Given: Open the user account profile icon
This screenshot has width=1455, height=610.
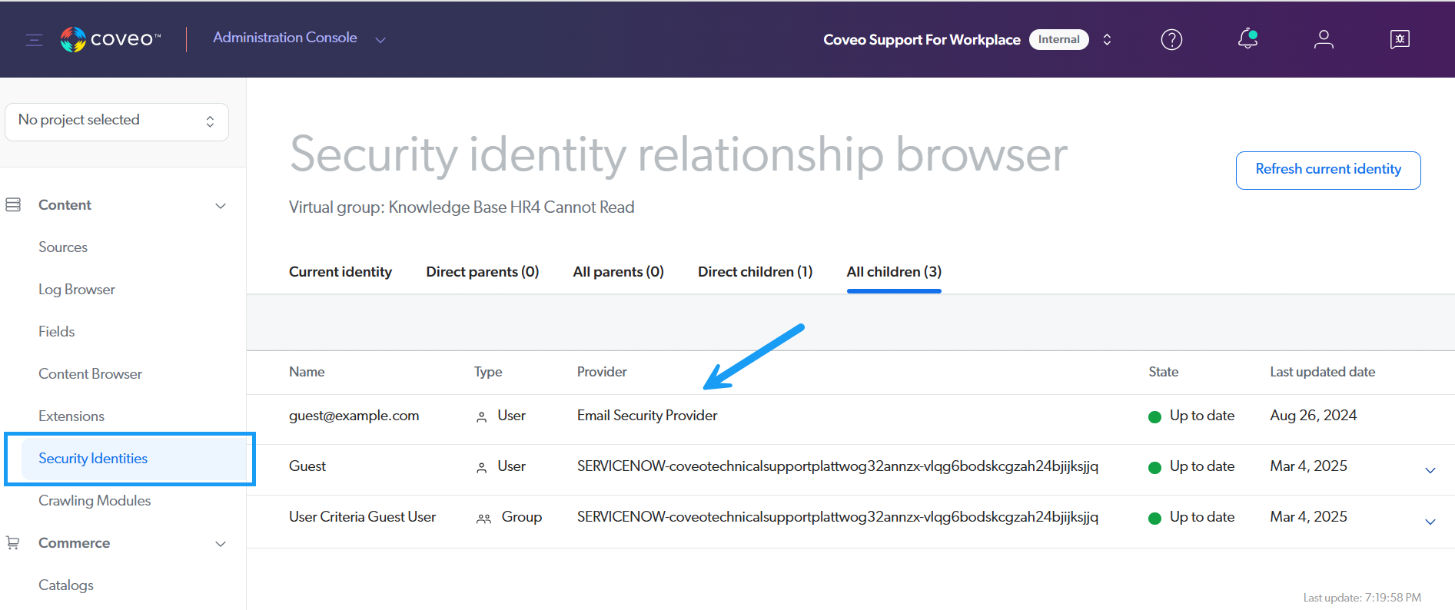Looking at the screenshot, I should 1324,39.
